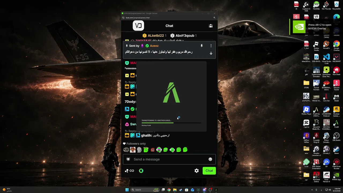Open the Valorant Tracker desktop shortcut
Image resolution: width=343 pixels, height=193 pixels.
click(336, 85)
